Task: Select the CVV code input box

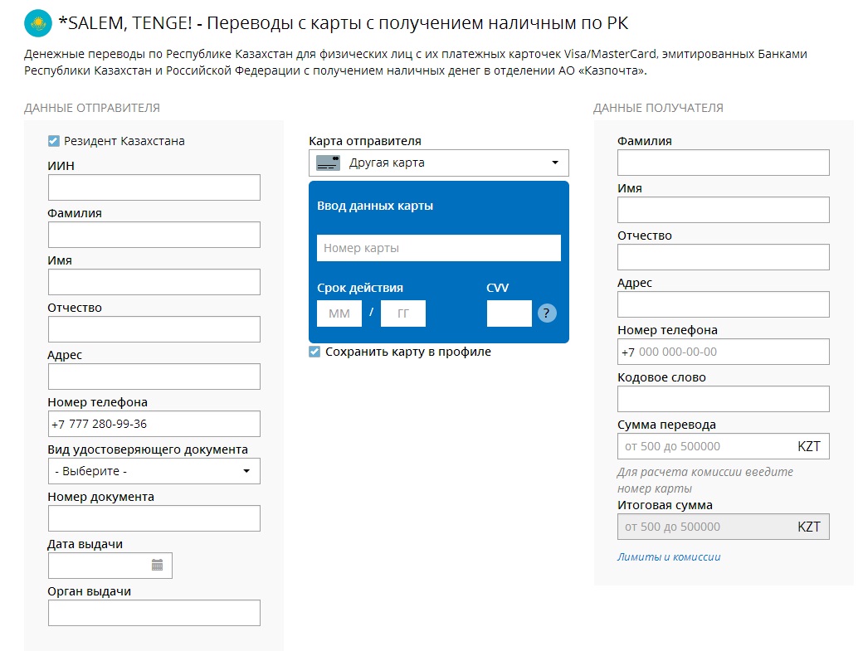Action: coord(509,313)
